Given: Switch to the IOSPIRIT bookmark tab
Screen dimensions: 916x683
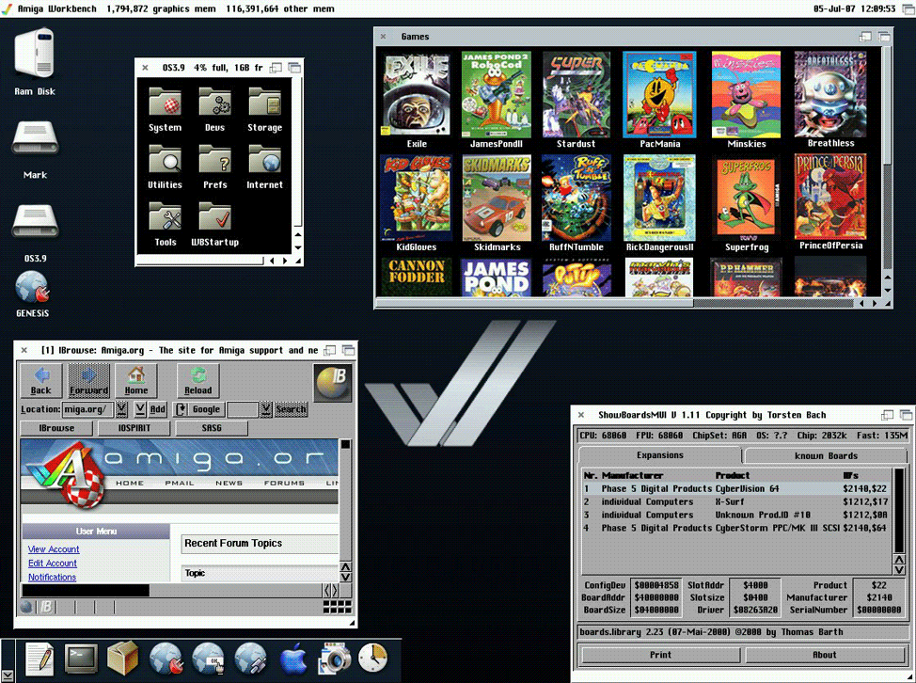Looking at the screenshot, I should click(134, 428).
